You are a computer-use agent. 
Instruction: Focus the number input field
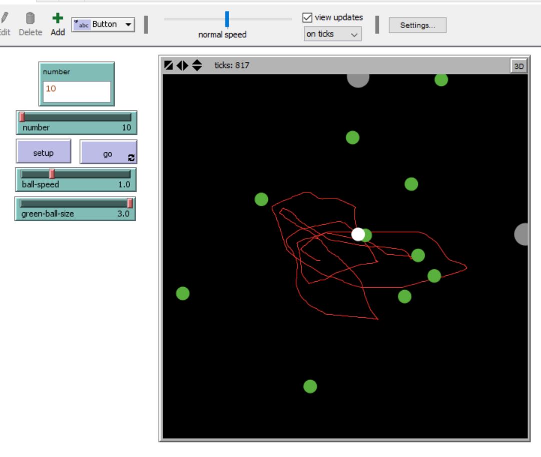click(77, 91)
